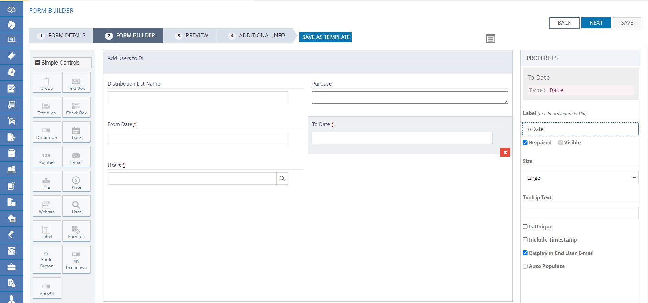Open the headset support agent sidebar icon
The height and width of the screenshot is (303, 648).
pyautogui.click(x=11, y=72)
